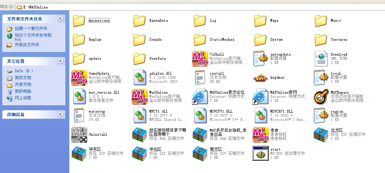Viewport: 385px width, 173px height.
Task: Select the MSVCR71.DLL file icon
Action: [261, 115]
